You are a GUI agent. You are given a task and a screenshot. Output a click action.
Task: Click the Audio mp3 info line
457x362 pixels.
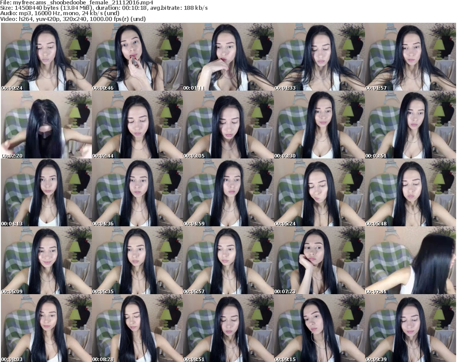(60, 13)
